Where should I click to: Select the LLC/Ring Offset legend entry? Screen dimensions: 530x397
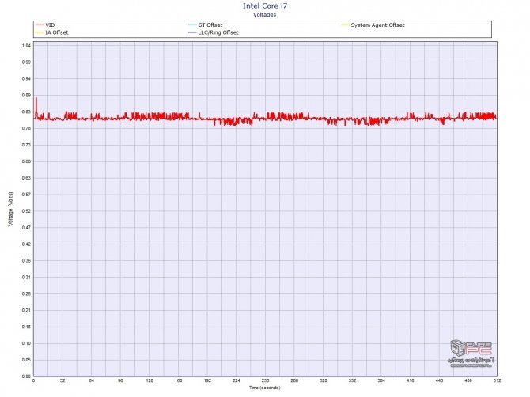(214, 32)
